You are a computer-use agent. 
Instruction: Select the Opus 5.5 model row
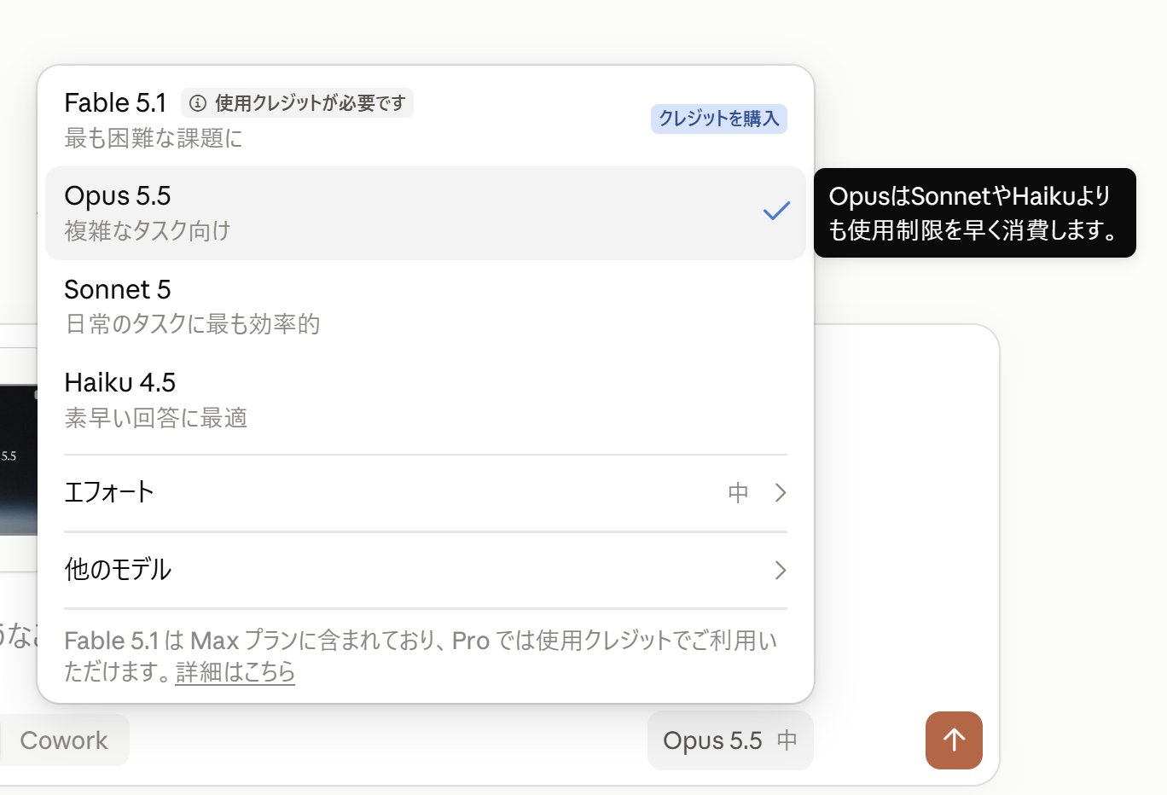pos(426,213)
